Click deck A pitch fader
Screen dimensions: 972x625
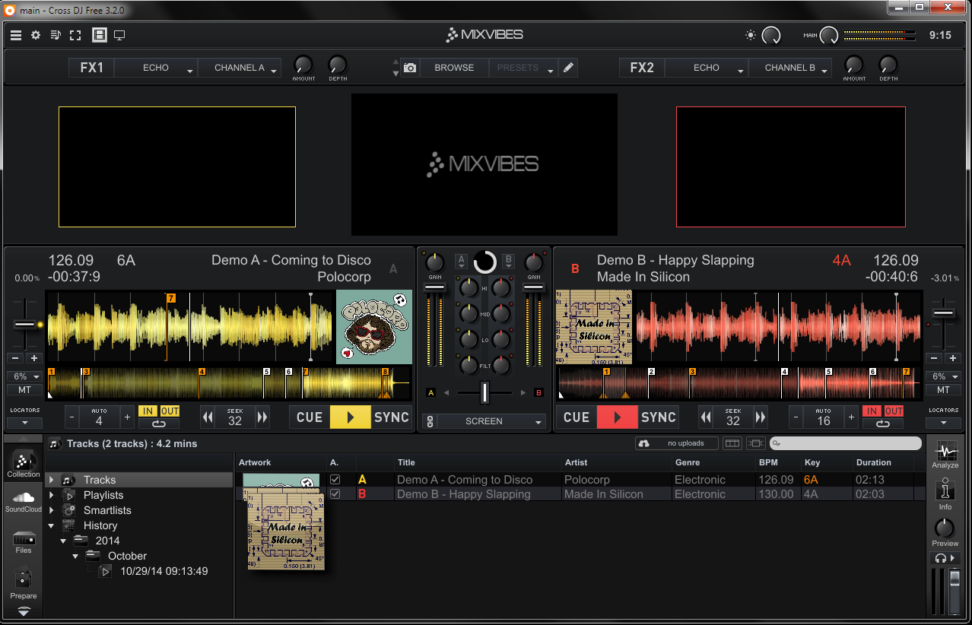click(24, 325)
